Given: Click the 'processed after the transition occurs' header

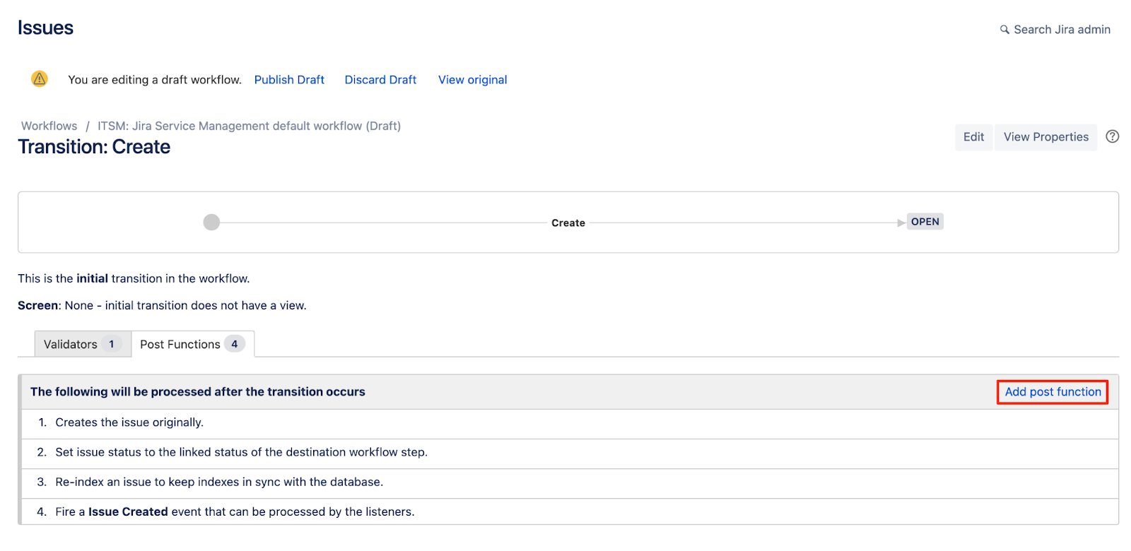Looking at the screenshot, I should click(198, 392).
